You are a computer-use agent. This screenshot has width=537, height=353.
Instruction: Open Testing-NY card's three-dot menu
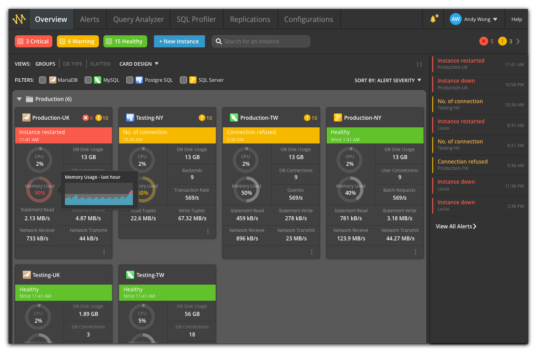click(208, 231)
